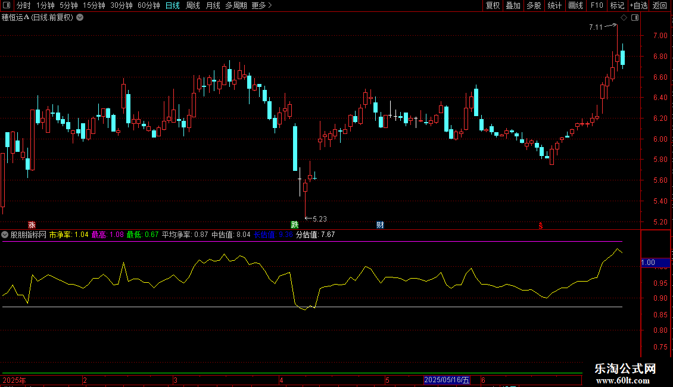Viewport: 673px width, 387px height.
Task: Click the red S marker on chart
Action: click(541, 225)
